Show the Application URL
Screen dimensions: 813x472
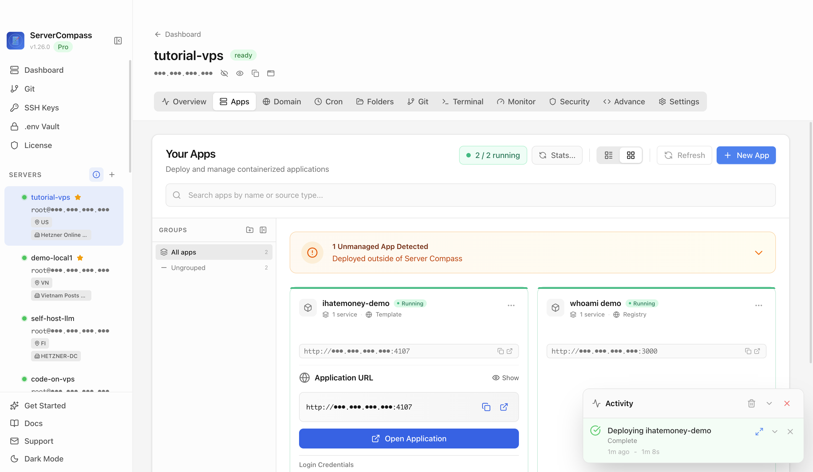506,378
